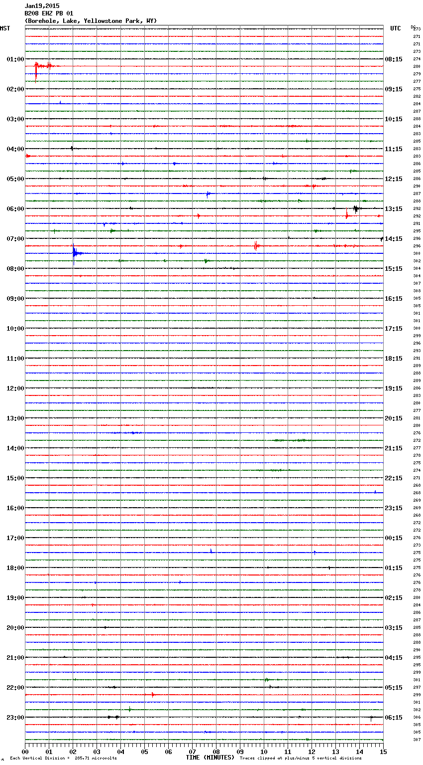Select the 06:00 MST time label
Screen dimensions: 423x765
click(x=15, y=209)
